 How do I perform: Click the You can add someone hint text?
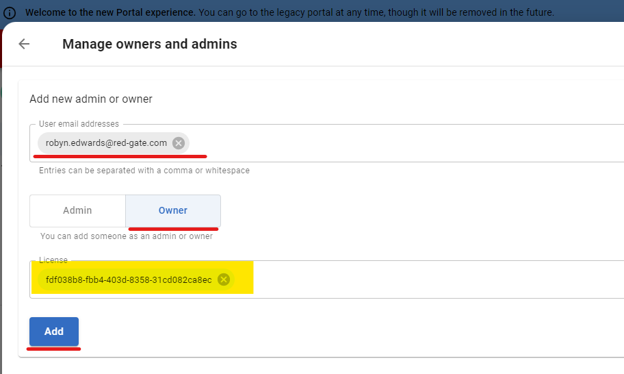126,236
